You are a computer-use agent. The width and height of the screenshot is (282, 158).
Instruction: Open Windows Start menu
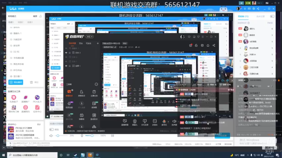coord(4,155)
